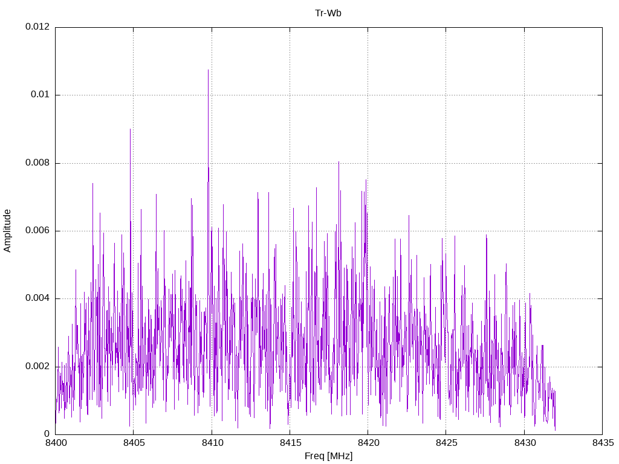Select the Amplitude y-axis label
The image size is (619, 464).
[7, 231]
